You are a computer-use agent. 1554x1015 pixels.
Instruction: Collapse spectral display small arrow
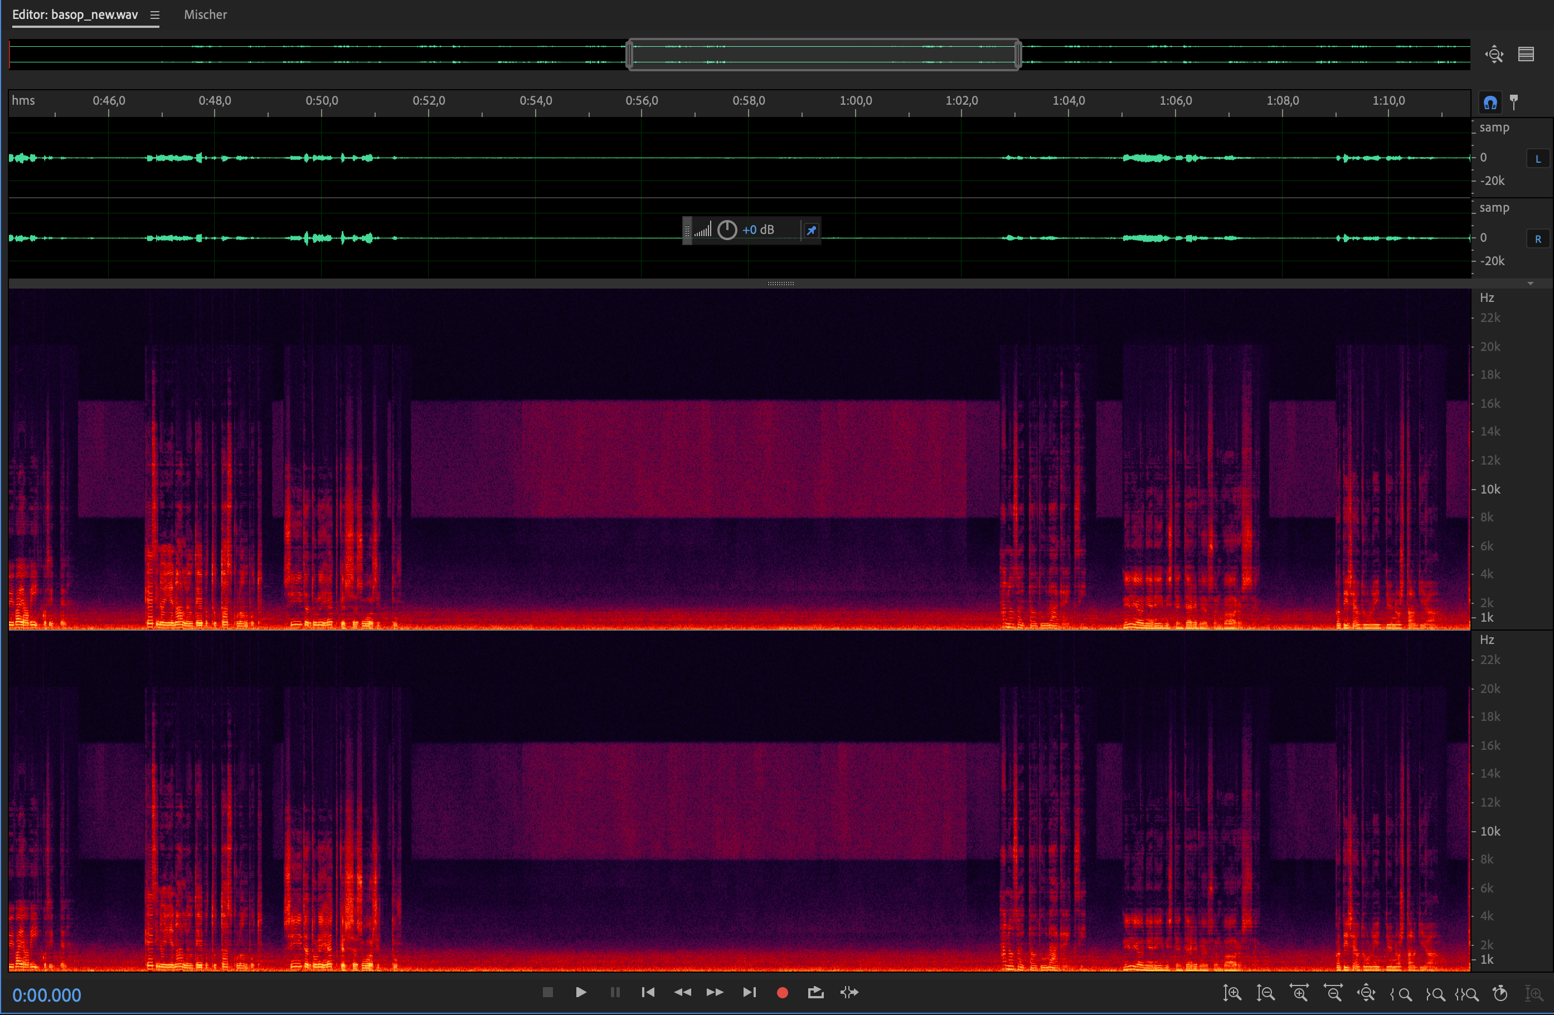click(x=1531, y=284)
